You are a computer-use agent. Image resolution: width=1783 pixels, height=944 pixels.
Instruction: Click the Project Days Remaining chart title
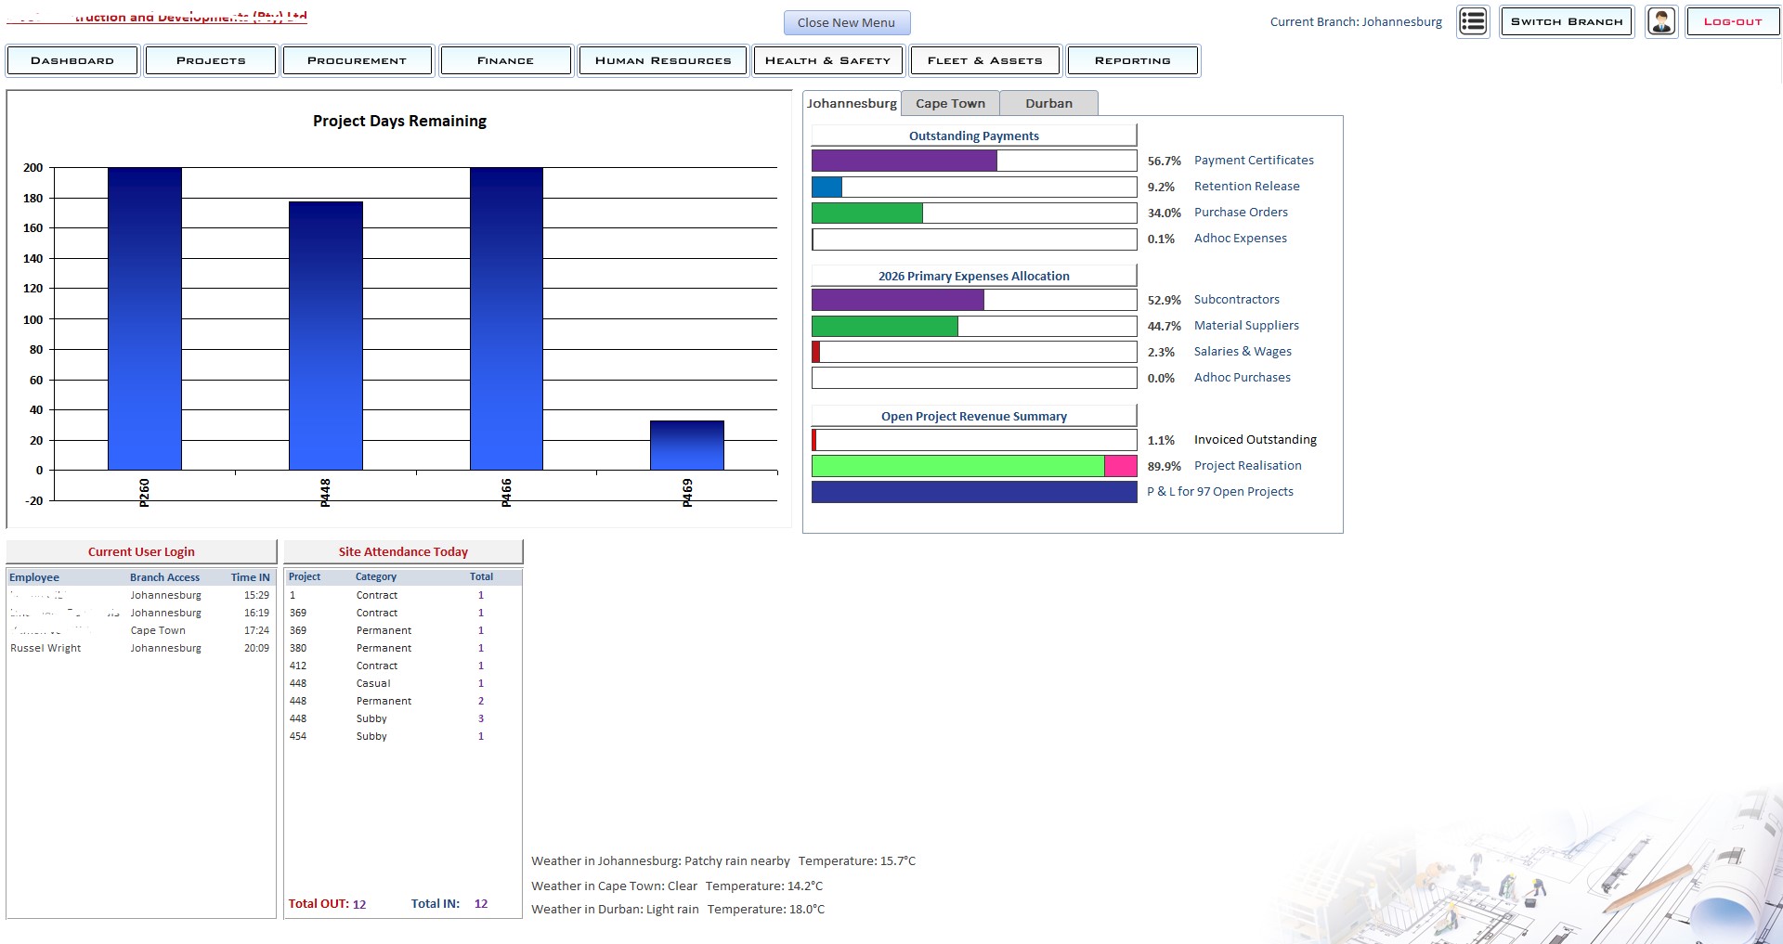399,121
